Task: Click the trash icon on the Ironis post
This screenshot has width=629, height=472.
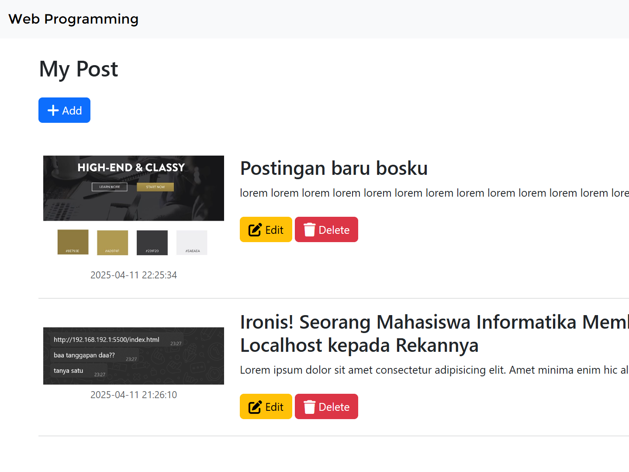Action: [x=309, y=407]
